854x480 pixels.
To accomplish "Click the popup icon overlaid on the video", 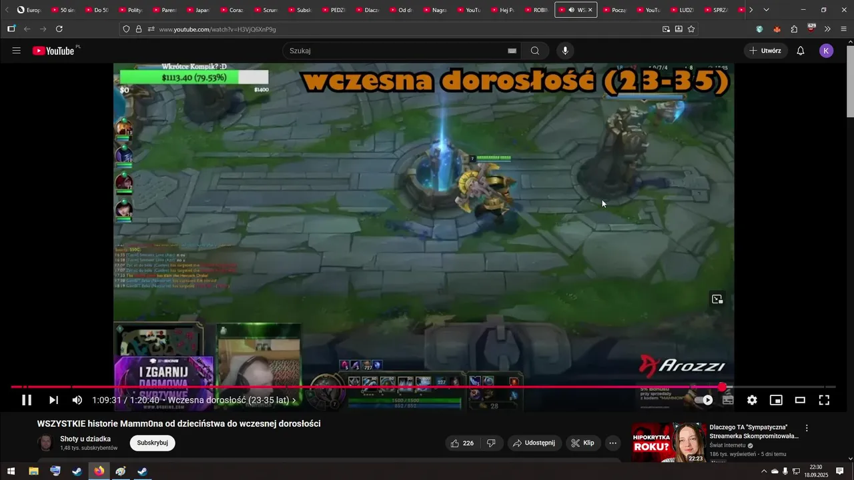I will 717,299.
